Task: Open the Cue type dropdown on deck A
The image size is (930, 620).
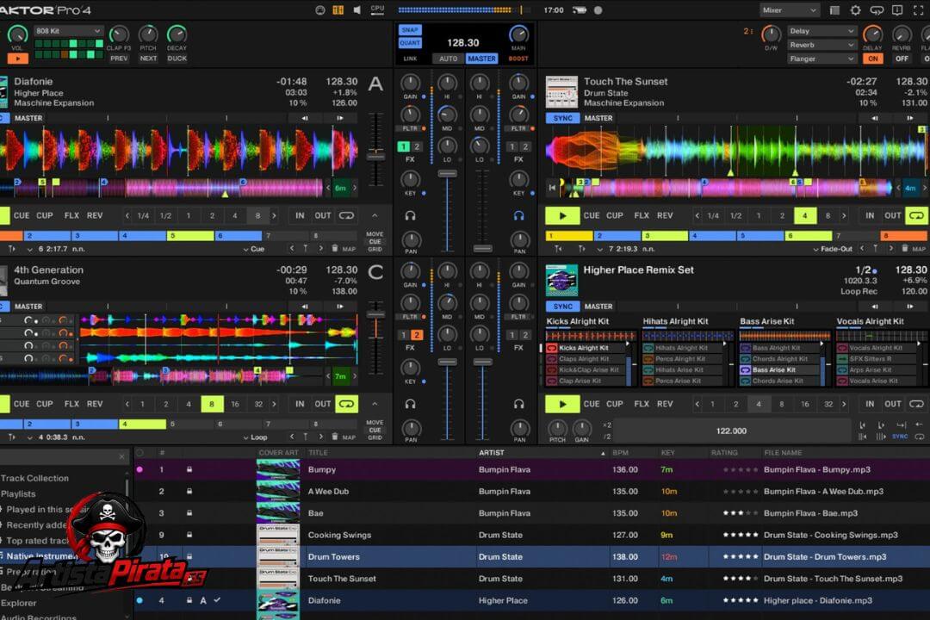Action: tap(254, 249)
